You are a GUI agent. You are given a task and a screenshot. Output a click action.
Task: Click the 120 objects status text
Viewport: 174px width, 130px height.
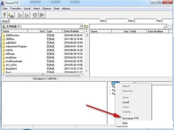pyautogui.click(x=45, y=79)
